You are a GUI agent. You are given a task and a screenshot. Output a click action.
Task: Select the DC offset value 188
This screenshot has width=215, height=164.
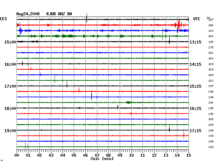point(211,141)
